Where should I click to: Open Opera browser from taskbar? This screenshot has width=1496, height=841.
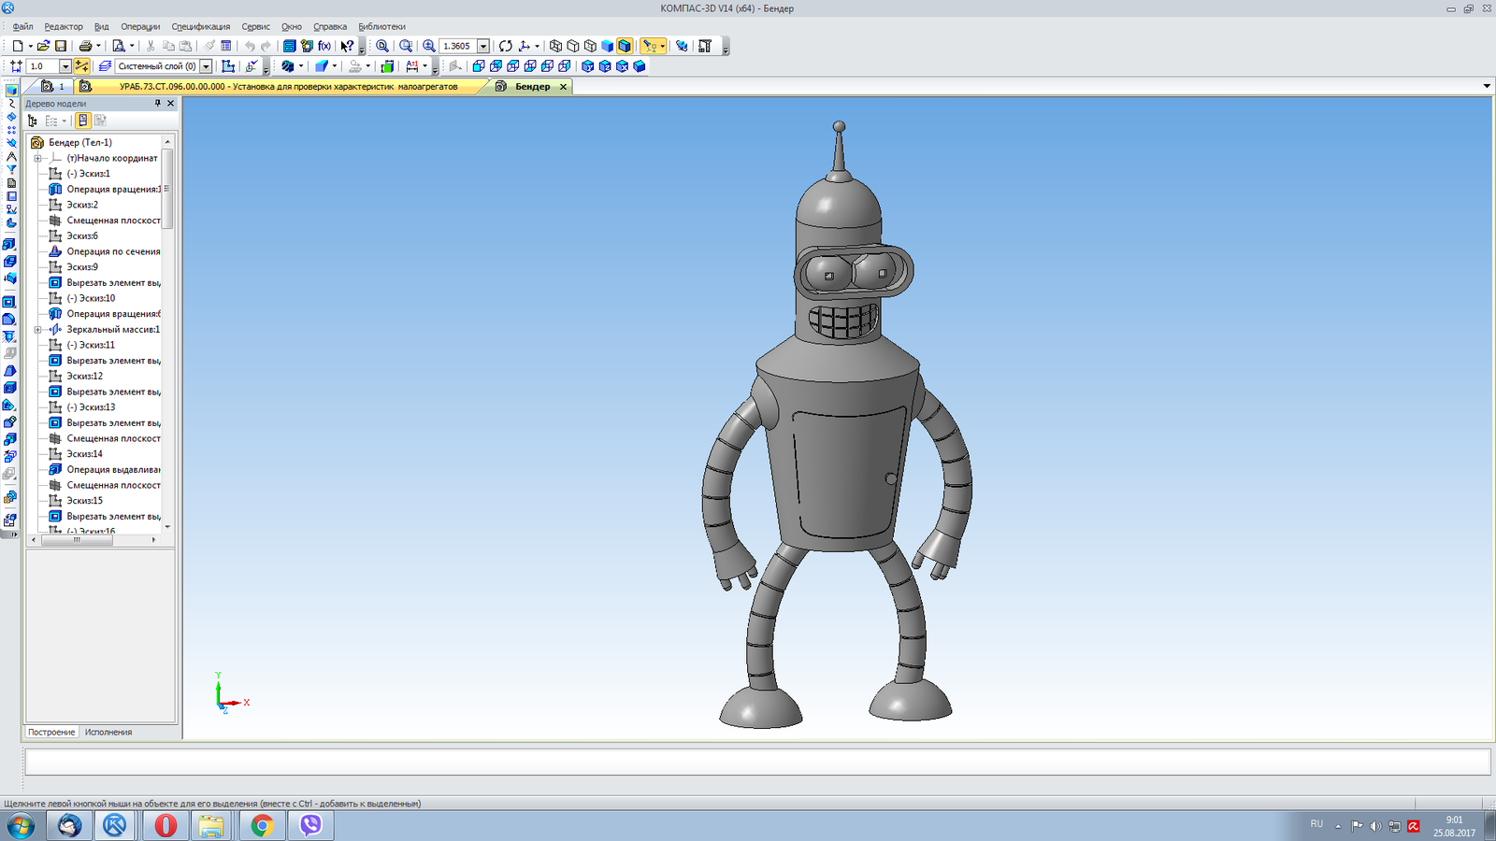pyautogui.click(x=165, y=825)
